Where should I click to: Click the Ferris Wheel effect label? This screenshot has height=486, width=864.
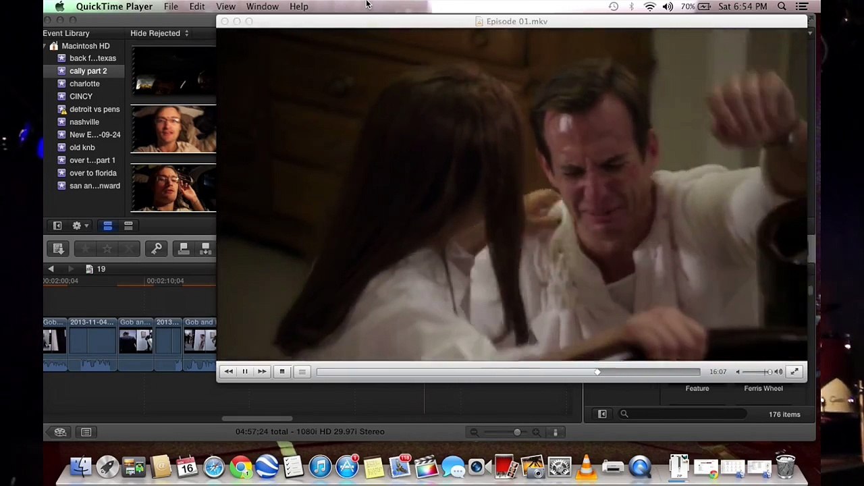[763, 389]
